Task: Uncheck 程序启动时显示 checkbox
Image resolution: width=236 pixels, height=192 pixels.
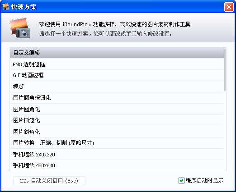Action: point(181,180)
